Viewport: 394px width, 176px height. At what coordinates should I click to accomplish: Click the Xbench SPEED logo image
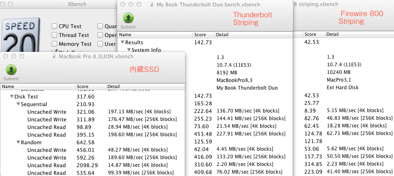20,34
